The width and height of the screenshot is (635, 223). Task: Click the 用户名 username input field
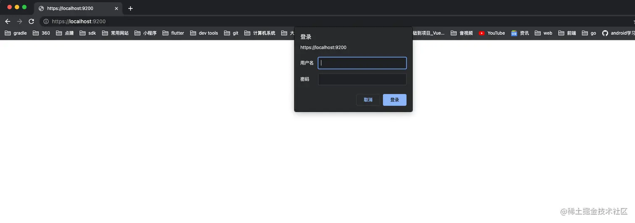[362, 63]
